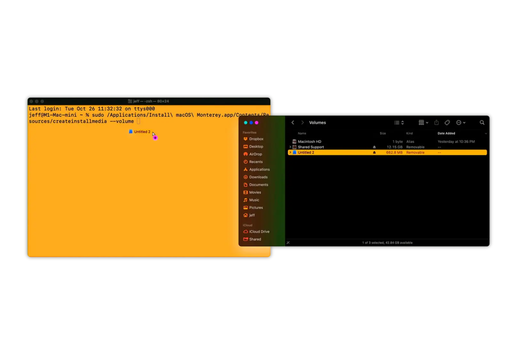Click the Edit Tags icon in Finder toolbar
This screenshot has width=518, height=345.
[447, 123]
